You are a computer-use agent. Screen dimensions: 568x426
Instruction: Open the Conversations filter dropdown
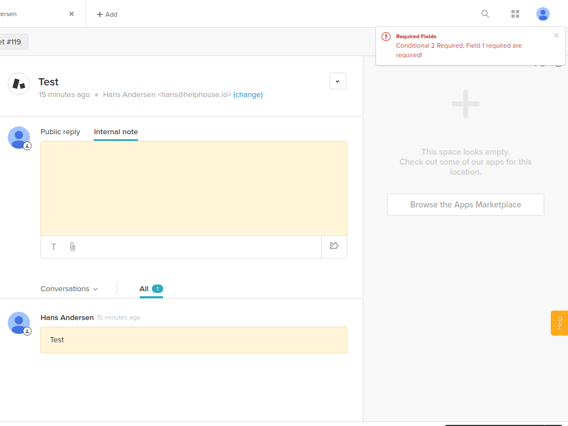point(69,289)
